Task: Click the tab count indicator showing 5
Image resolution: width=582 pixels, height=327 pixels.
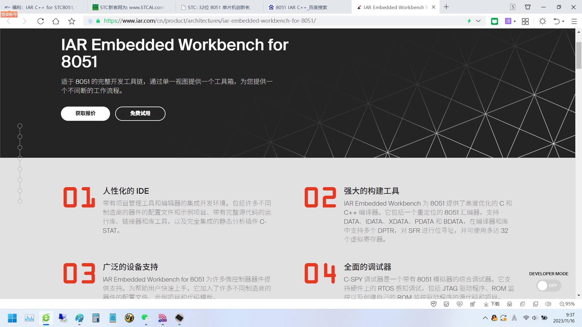Action: pyautogui.click(x=513, y=7)
